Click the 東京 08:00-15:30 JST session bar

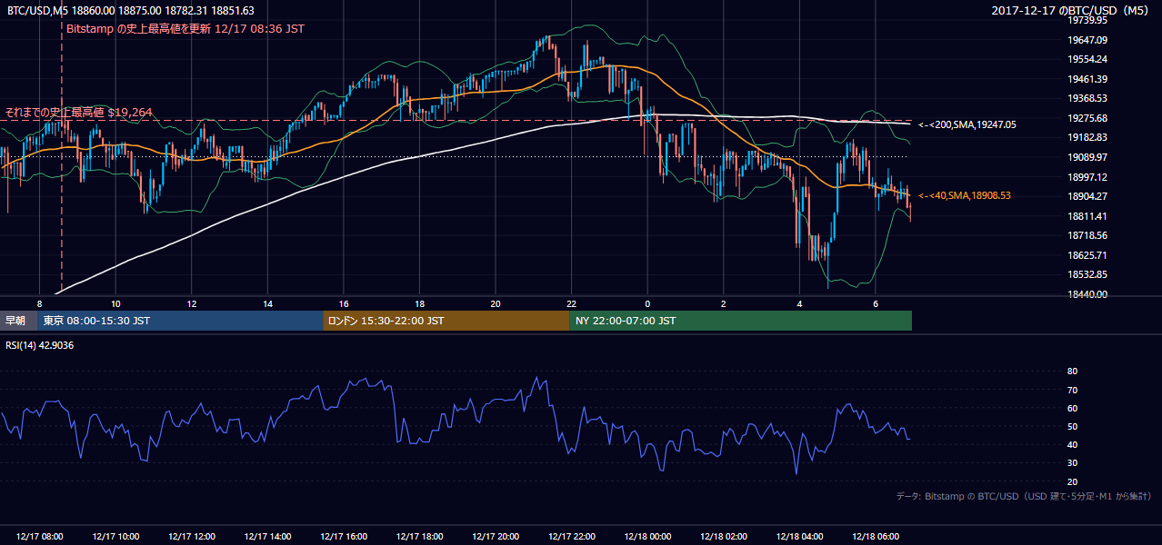(181, 321)
